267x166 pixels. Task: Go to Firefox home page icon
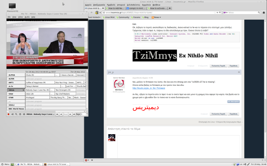pyautogui.click(x=264, y=12)
